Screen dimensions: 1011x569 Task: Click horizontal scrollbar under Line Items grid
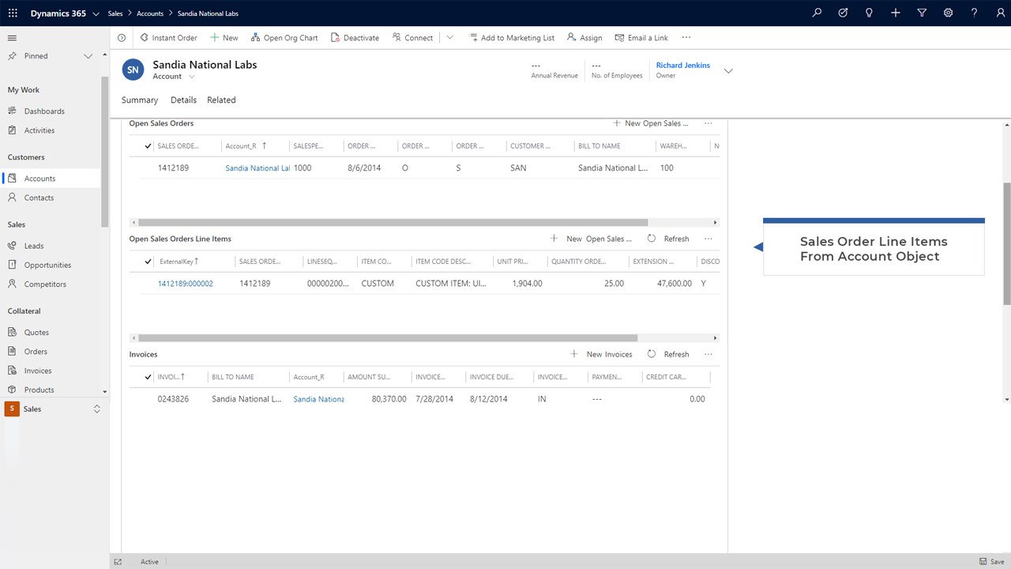click(388, 338)
